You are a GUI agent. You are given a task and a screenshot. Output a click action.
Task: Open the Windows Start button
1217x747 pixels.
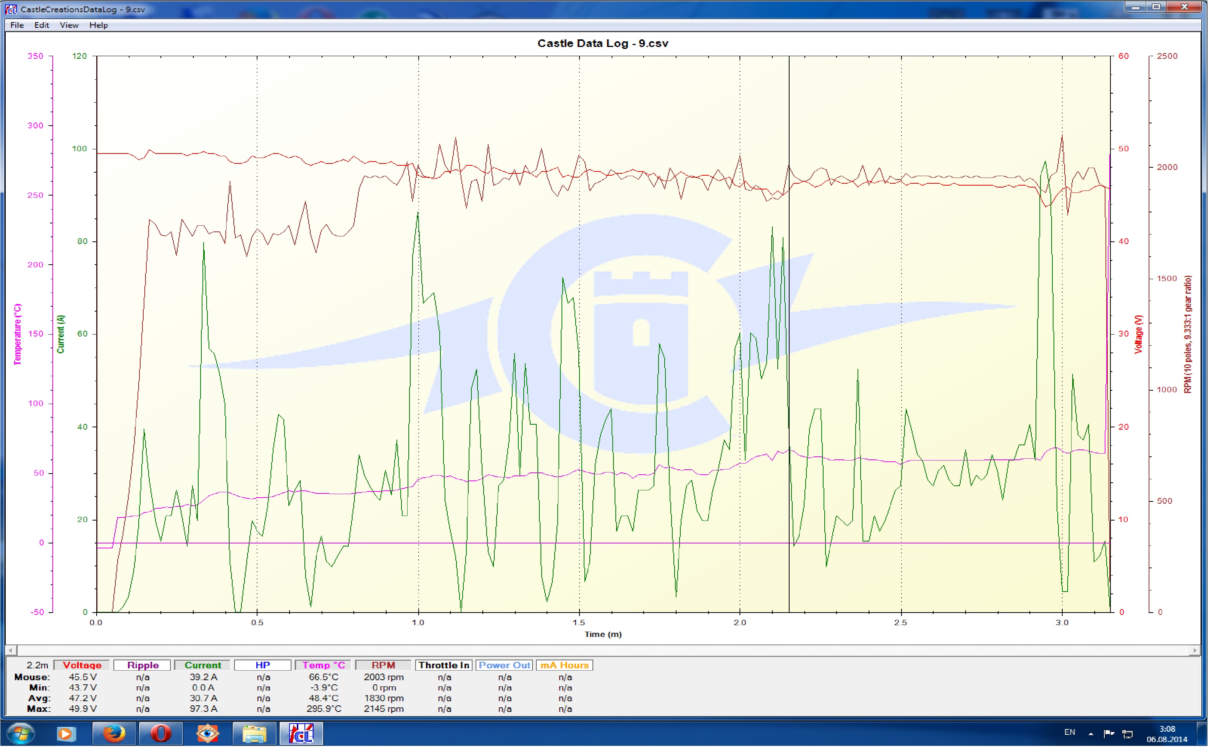point(21,734)
